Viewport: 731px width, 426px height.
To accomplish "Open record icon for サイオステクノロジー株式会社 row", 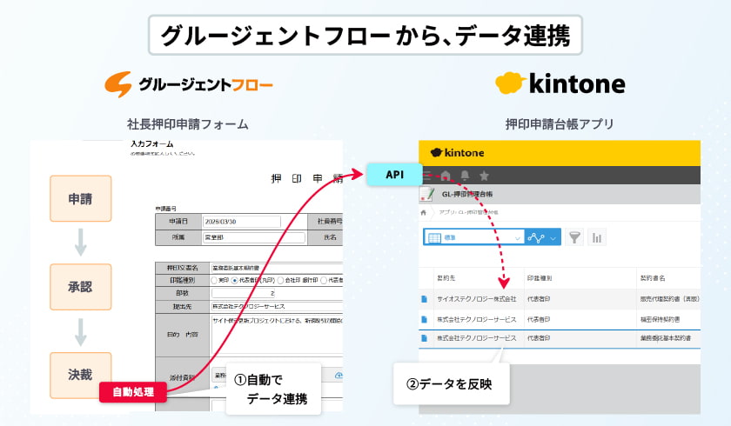I will (424, 299).
